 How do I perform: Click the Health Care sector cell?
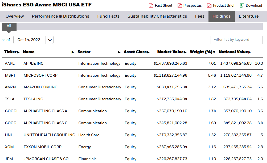[x=89, y=135]
